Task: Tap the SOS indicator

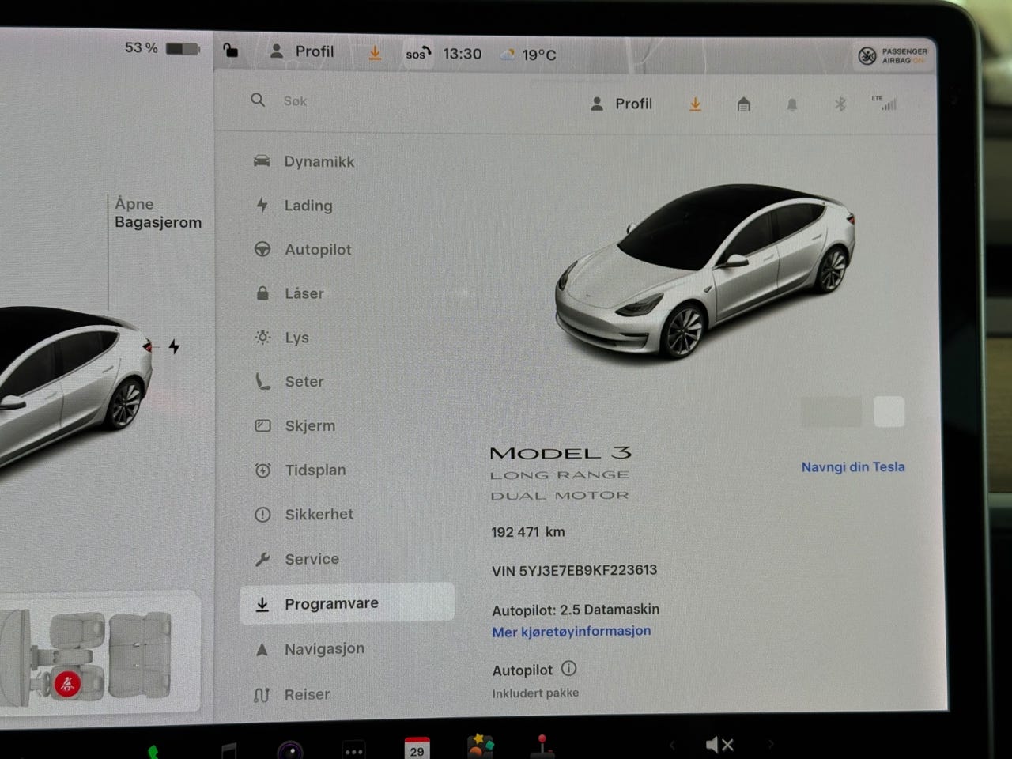Action: point(417,54)
